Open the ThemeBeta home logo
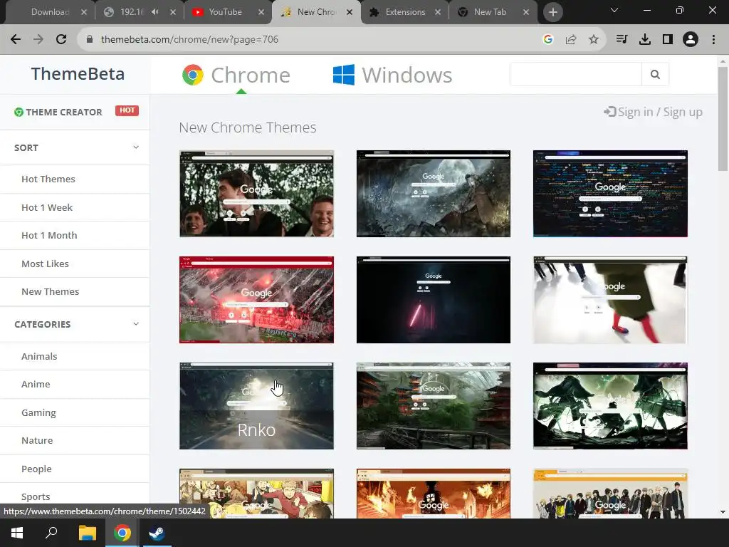 pyautogui.click(x=78, y=74)
